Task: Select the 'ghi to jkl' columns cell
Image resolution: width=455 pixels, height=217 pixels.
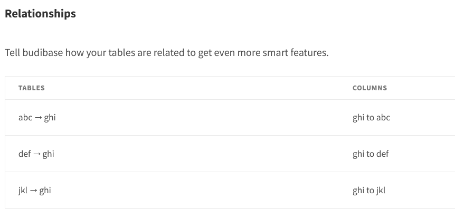Action: (x=369, y=190)
